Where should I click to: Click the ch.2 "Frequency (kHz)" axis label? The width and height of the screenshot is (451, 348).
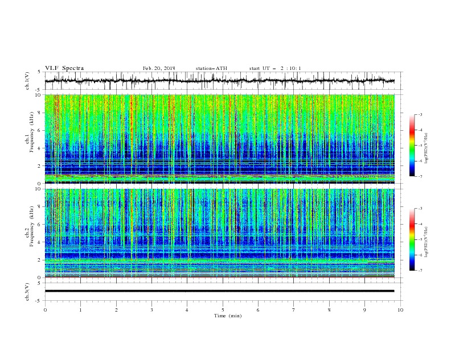point(32,226)
